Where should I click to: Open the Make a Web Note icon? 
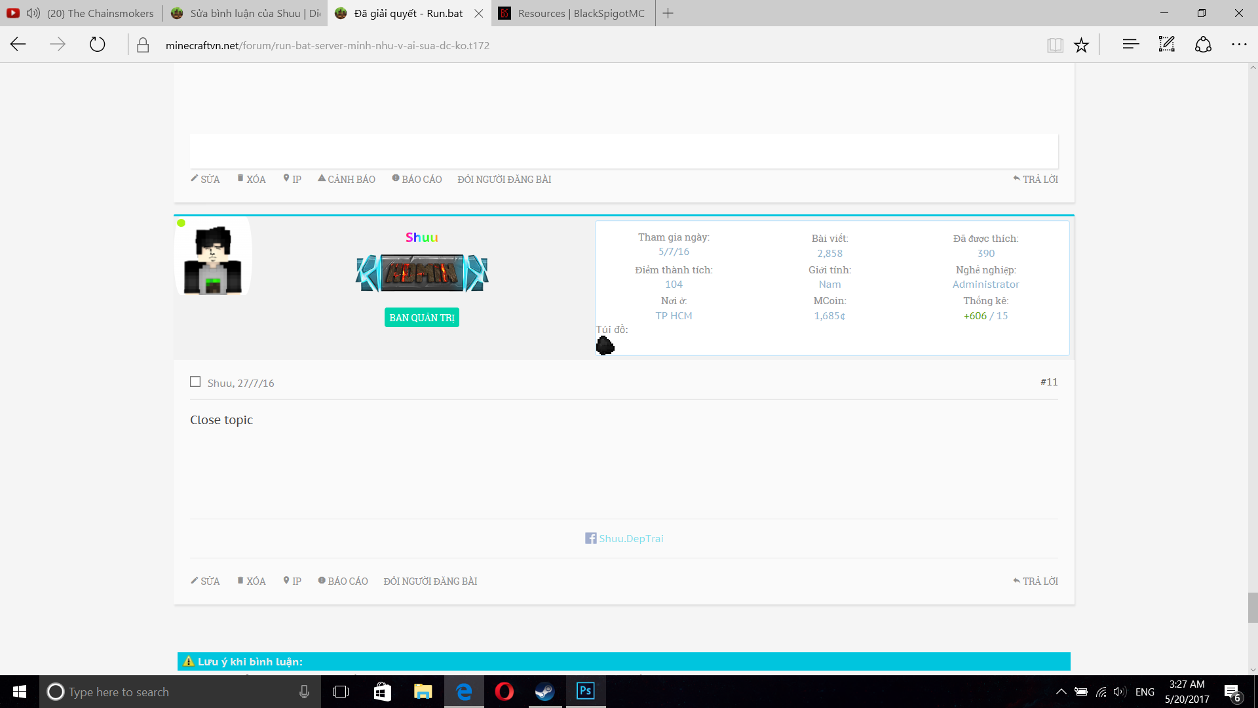coord(1167,45)
